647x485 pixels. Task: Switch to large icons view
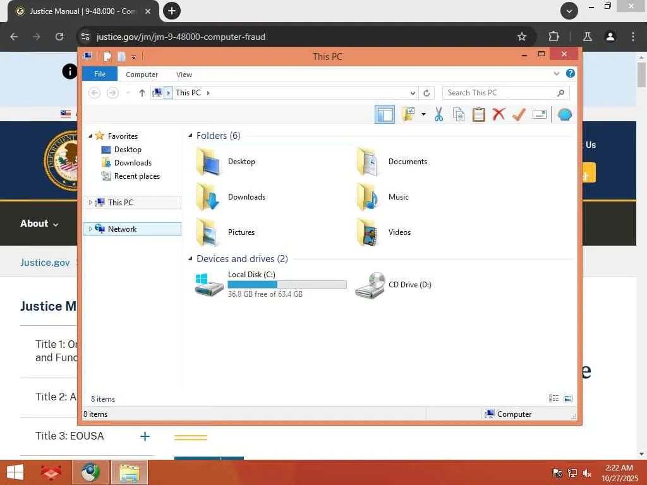(568, 398)
